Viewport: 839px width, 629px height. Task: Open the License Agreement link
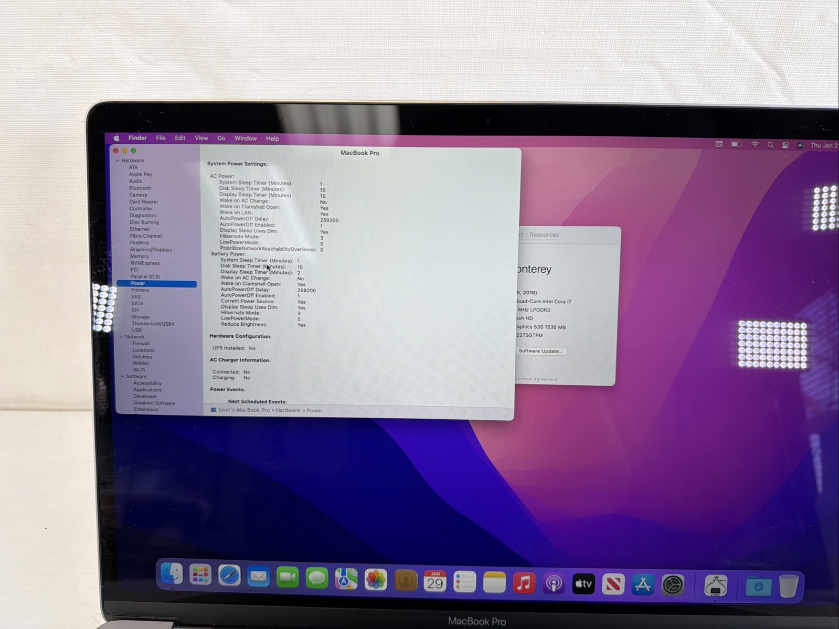click(536, 379)
